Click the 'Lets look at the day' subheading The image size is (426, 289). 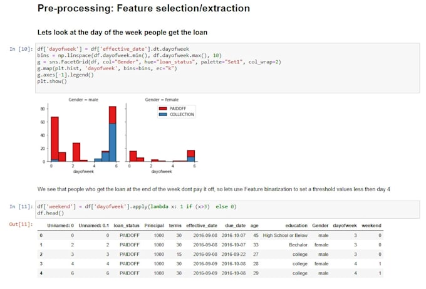[x=122, y=33]
